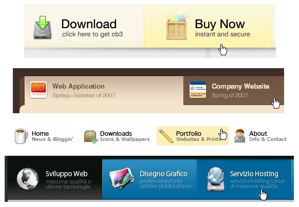The image size is (299, 207).
Task: Select the Web Application tab
Action: pos(104,91)
